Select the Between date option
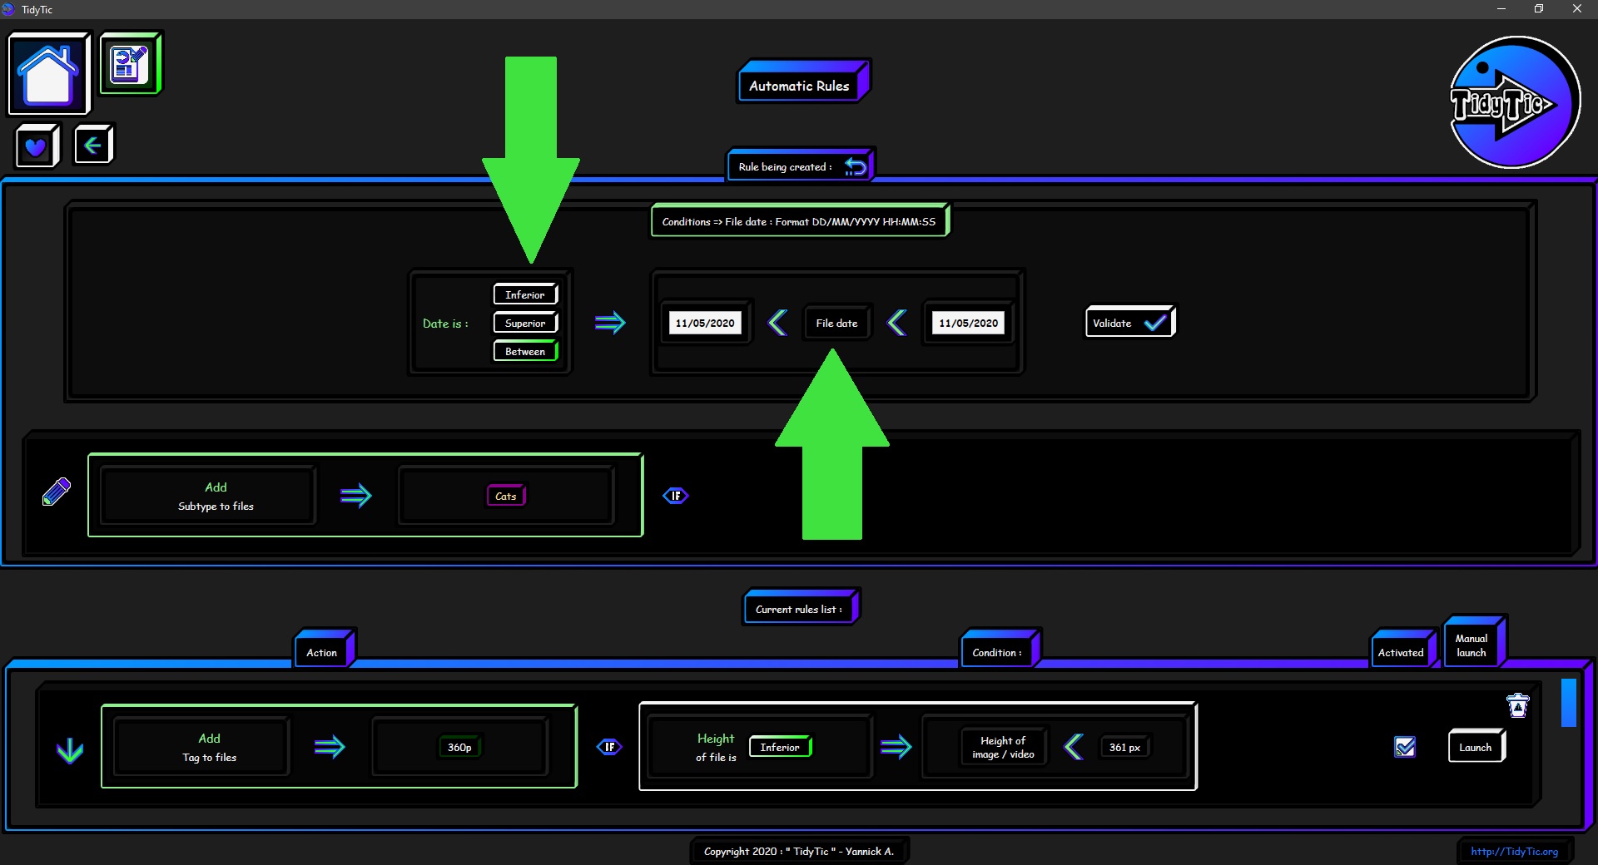The width and height of the screenshot is (1598, 865). tap(525, 351)
